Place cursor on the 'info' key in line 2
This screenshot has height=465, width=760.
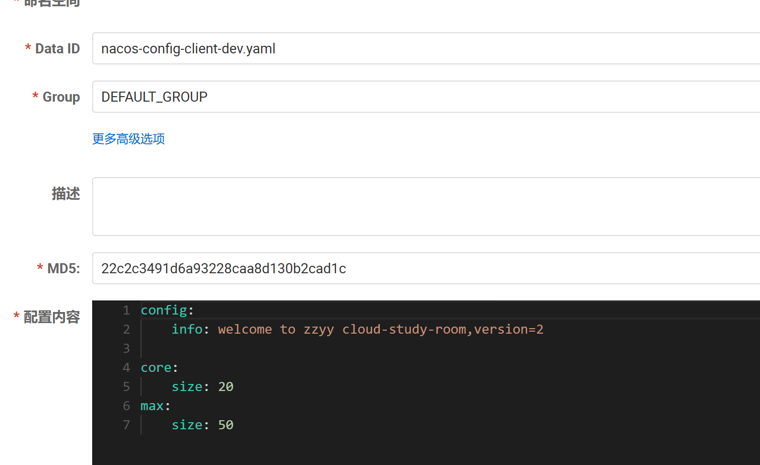pos(187,329)
